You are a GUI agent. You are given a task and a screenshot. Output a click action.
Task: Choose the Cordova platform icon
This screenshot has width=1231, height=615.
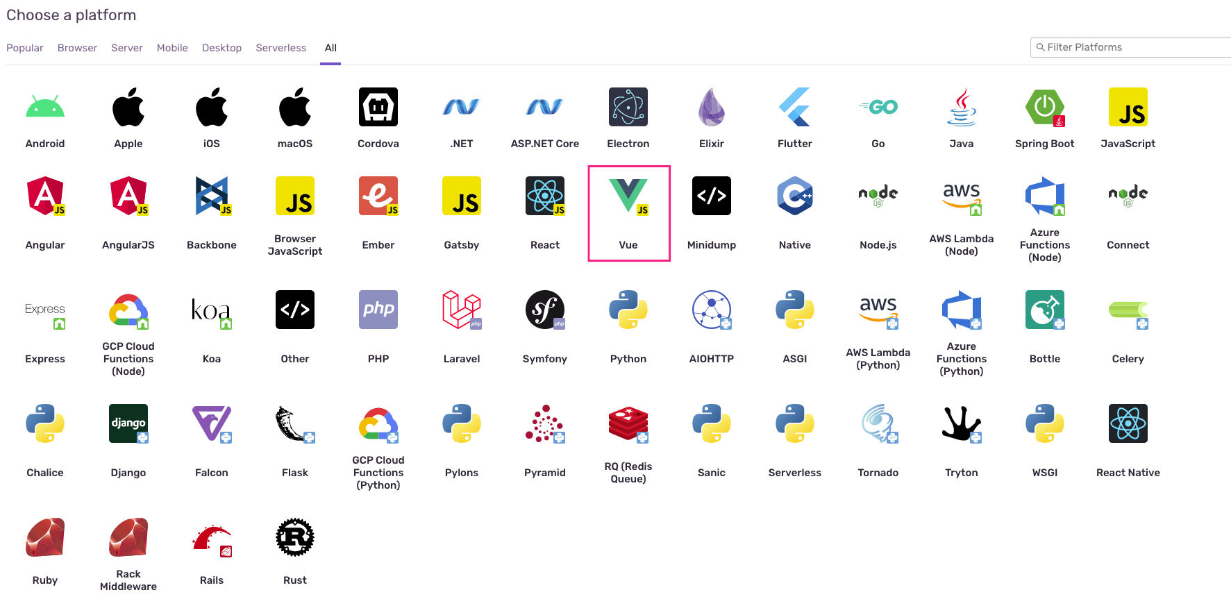click(378, 107)
